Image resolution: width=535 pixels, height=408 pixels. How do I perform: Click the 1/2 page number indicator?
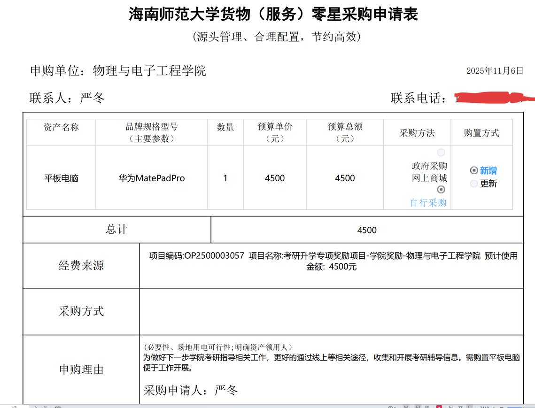point(13,407)
